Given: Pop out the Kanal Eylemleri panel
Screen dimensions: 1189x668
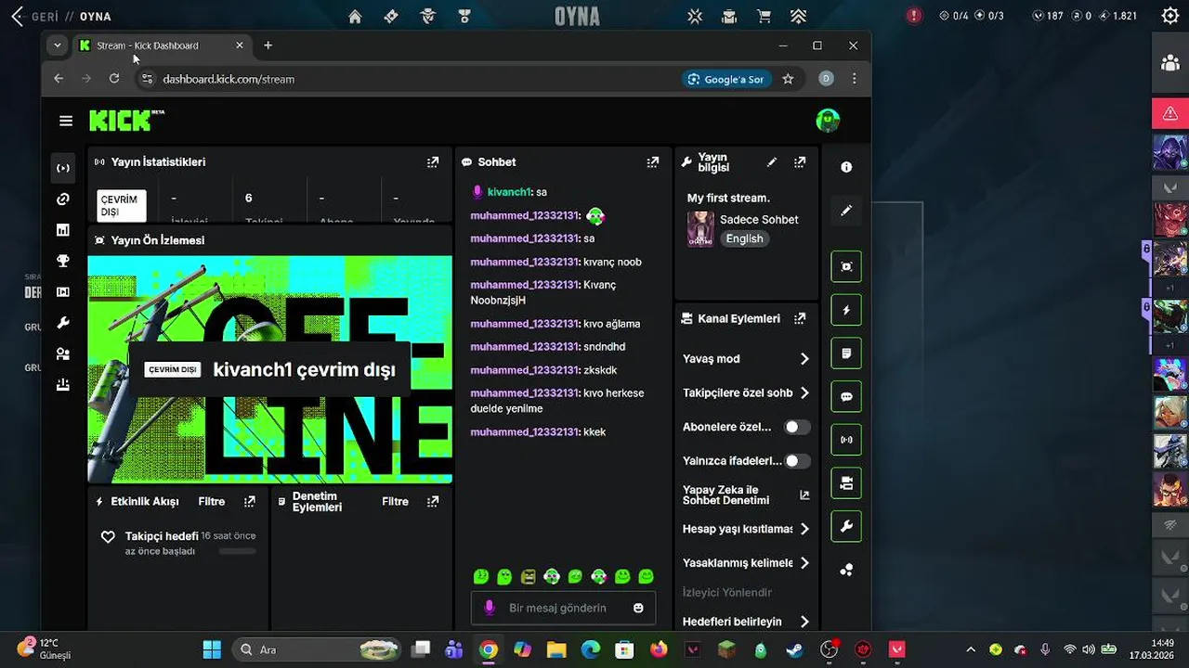Looking at the screenshot, I should pos(800,318).
